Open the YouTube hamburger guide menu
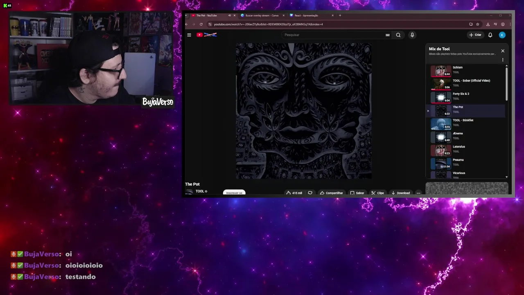The height and width of the screenshot is (295, 524). (189, 35)
